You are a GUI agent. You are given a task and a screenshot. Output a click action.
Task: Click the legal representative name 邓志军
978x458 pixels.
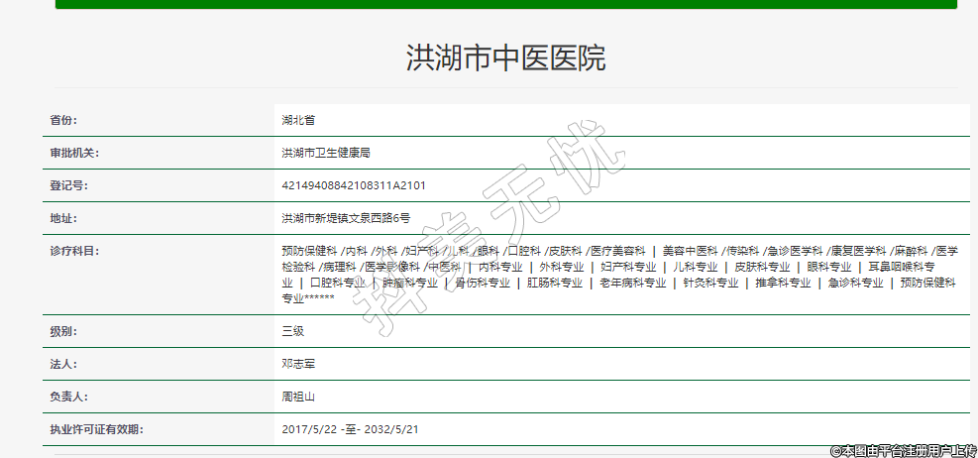298,364
